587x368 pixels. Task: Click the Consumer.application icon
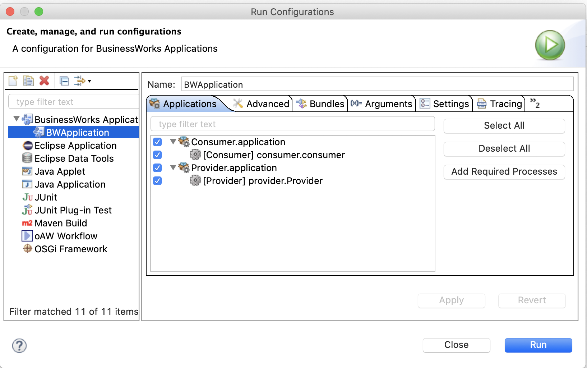coord(184,142)
